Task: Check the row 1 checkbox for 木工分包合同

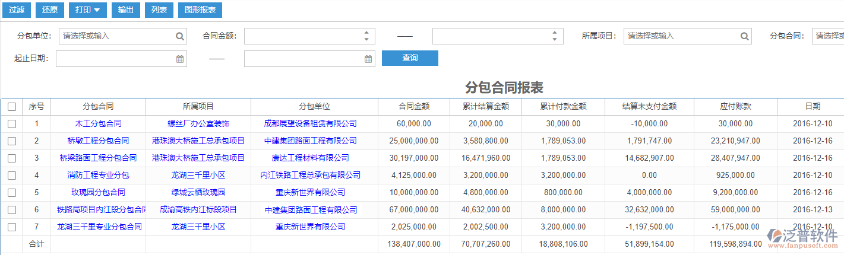Action: click(x=12, y=124)
